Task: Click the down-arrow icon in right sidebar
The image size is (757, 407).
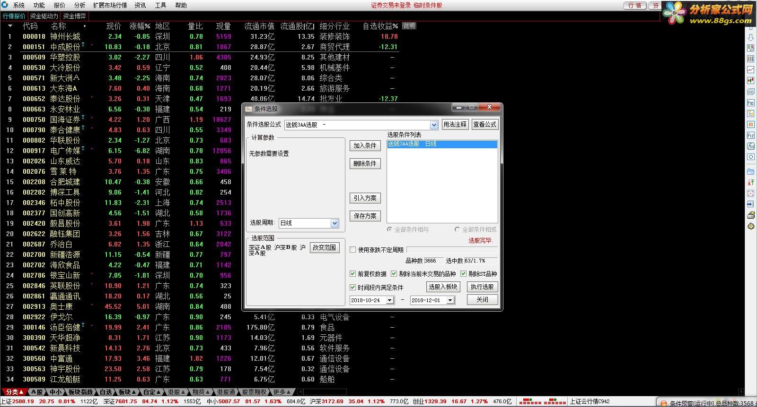Action: point(750,37)
